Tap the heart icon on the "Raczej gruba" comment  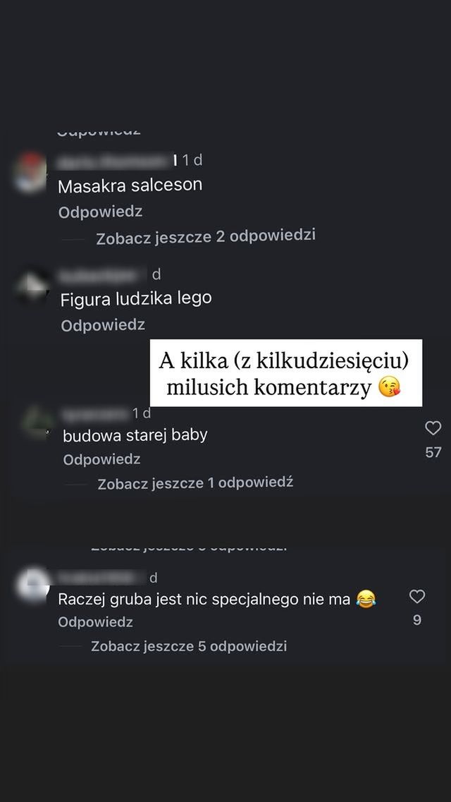tap(417, 596)
